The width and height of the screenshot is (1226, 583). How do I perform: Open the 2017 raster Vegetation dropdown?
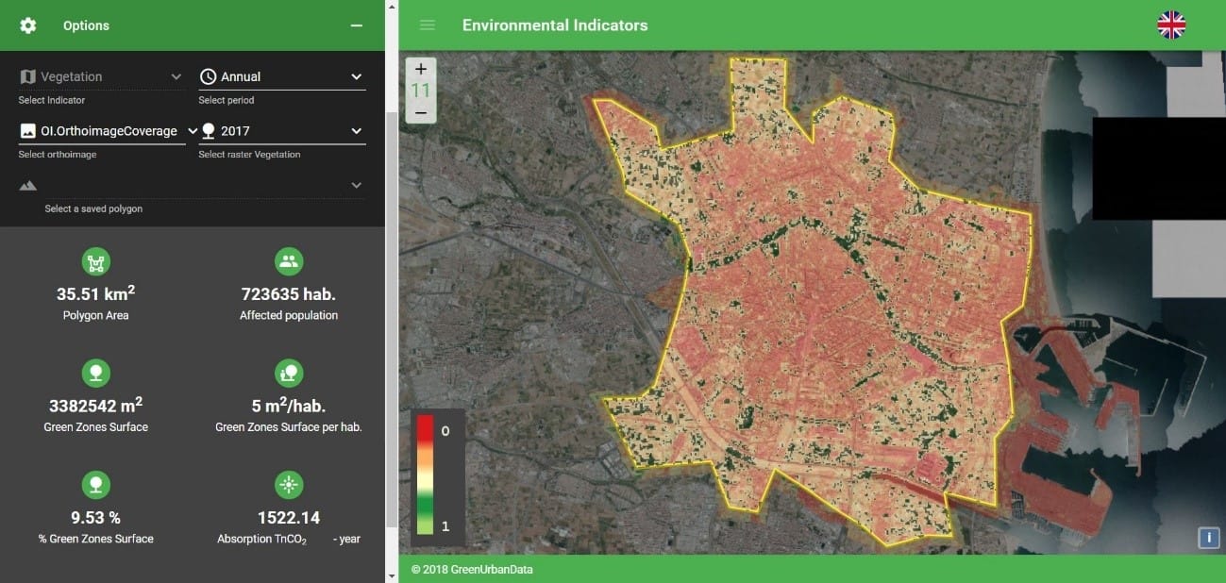tap(281, 131)
